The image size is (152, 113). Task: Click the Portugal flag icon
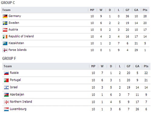click(6, 80)
